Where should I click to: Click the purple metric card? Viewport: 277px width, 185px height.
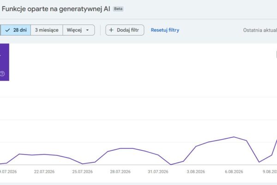[5, 62]
